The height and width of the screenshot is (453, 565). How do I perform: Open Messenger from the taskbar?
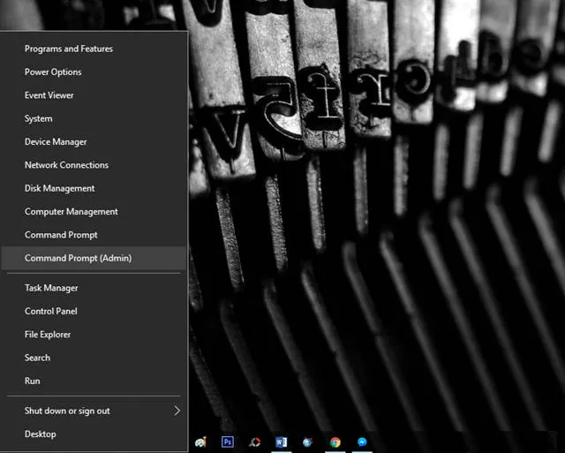point(362,442)
